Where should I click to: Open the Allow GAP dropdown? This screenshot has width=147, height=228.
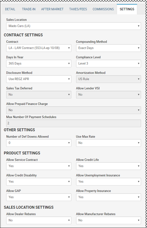click(39, 197)
